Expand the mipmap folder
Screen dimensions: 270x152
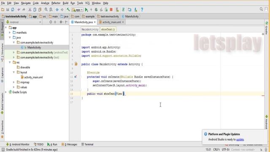point(14,82)
